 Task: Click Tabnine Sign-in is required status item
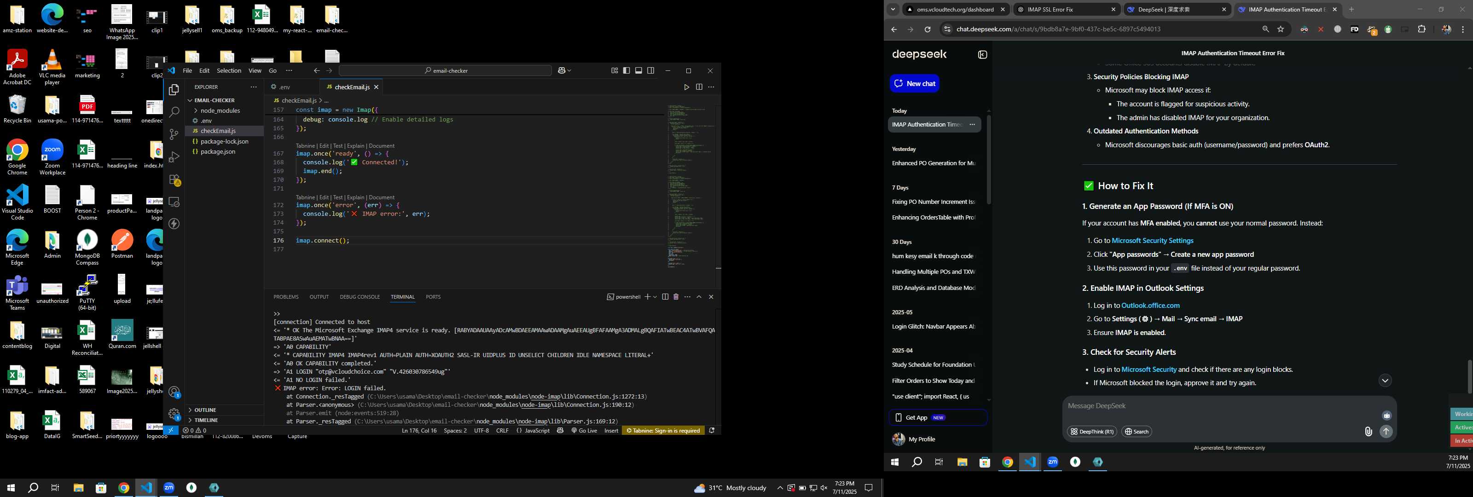663,431
